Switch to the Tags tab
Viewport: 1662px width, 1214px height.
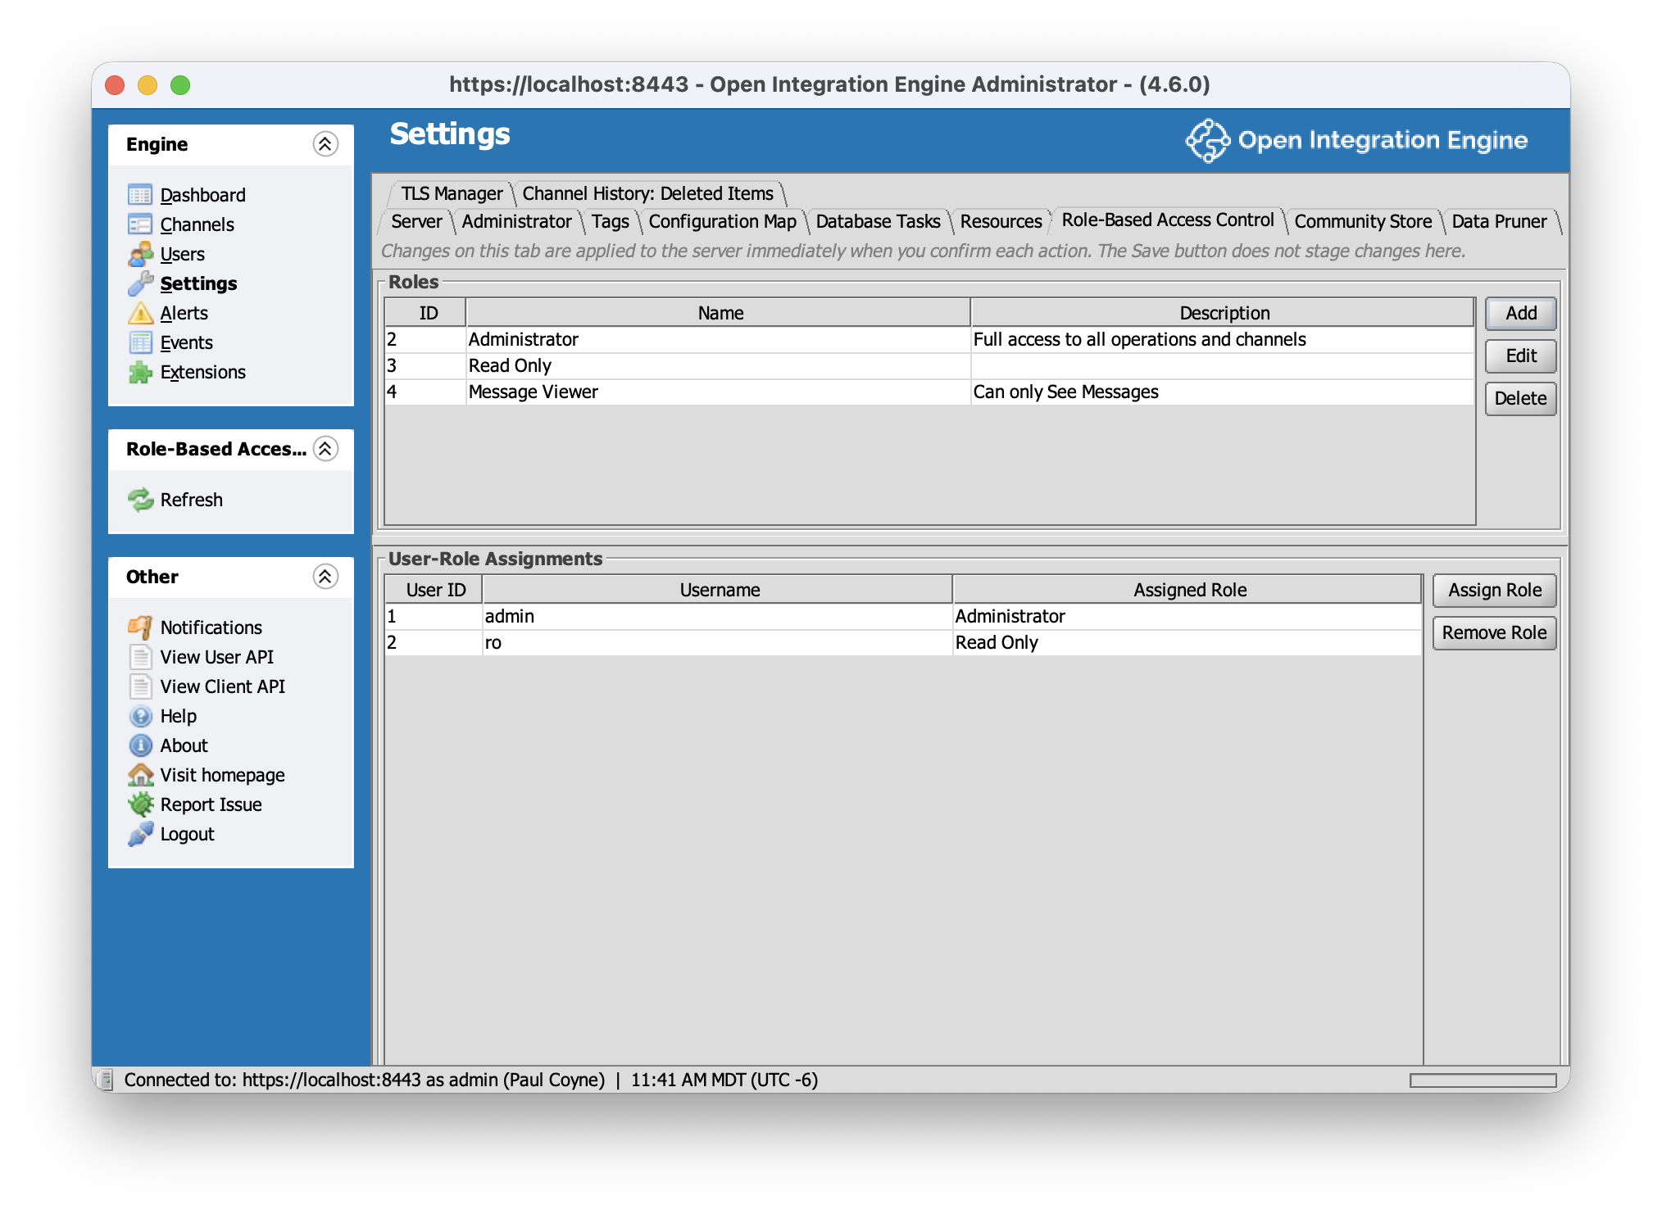(x=610, y=221)
